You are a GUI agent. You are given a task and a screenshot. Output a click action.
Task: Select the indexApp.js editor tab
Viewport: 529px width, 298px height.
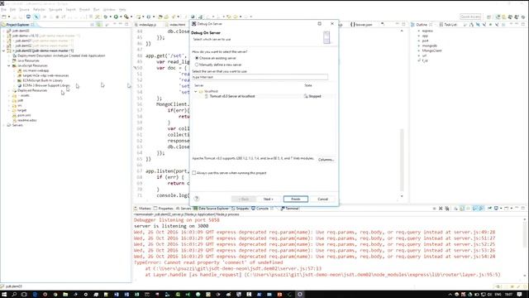145,25
